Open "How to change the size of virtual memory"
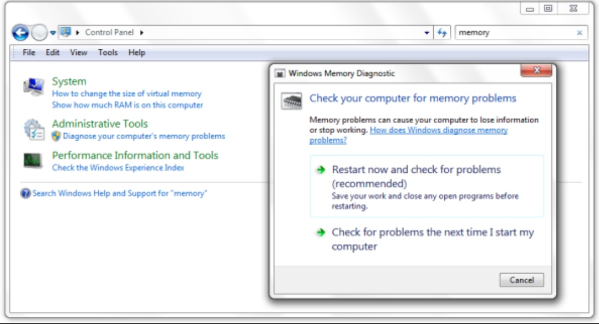This screenshot has height=324, width=599. click(126, 94)
